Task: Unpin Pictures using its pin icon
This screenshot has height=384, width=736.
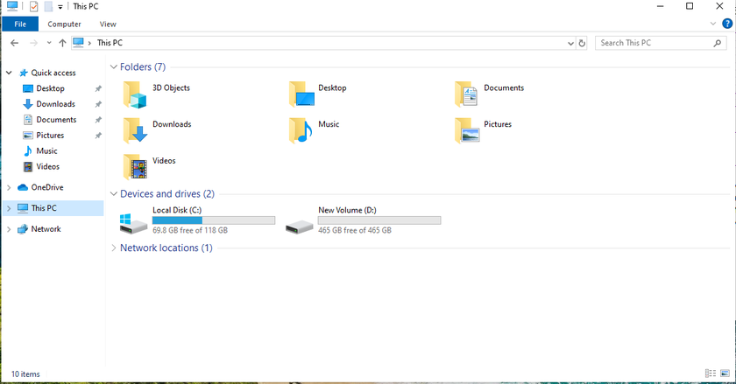Action: [98, 136]
